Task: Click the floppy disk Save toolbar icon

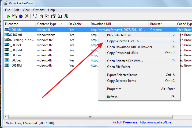Action: tap(35, 16)
